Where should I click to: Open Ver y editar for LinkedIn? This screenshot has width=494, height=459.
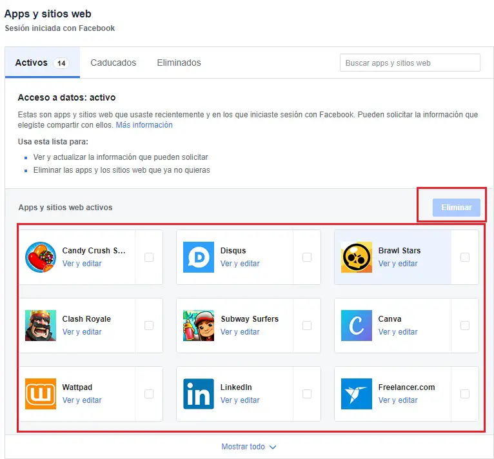click(240, 400)
